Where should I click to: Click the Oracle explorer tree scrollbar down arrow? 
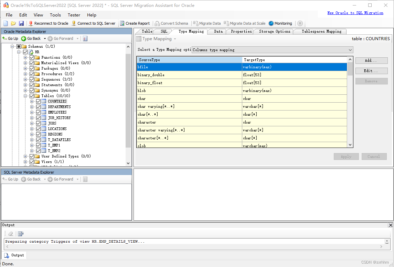tap(128, 163)
